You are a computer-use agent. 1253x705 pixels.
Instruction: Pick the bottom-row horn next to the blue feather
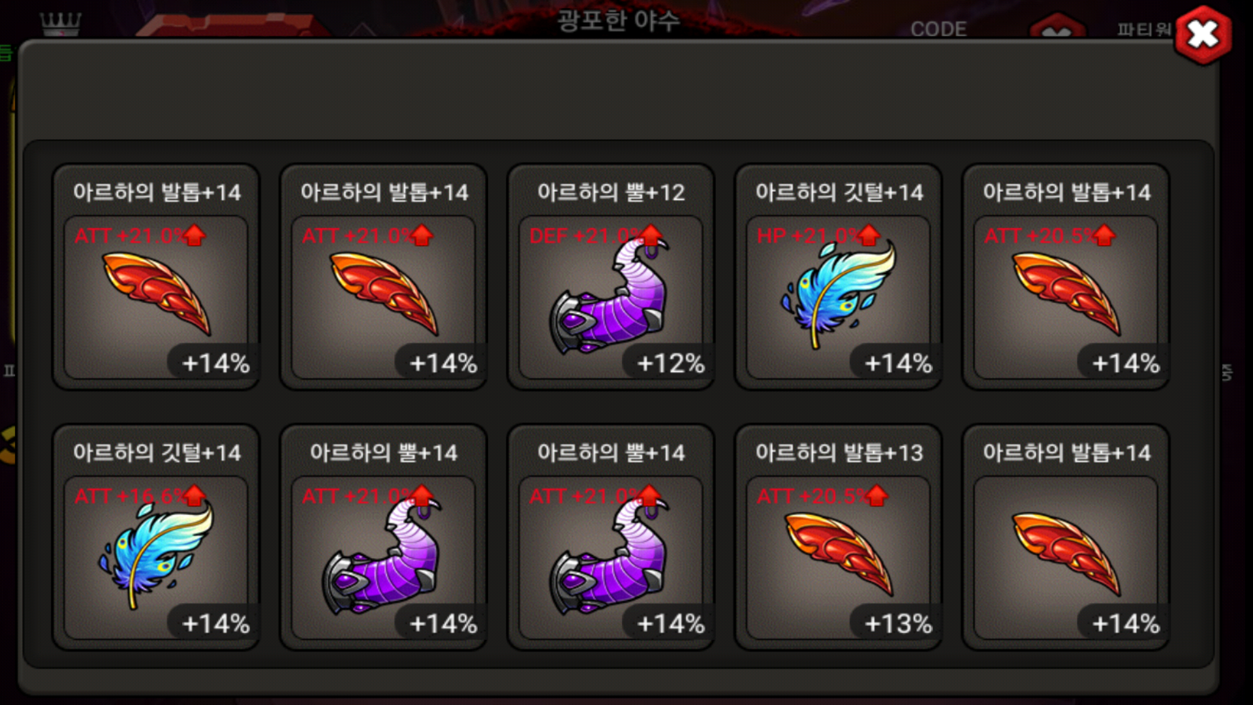tap(384, 537)
